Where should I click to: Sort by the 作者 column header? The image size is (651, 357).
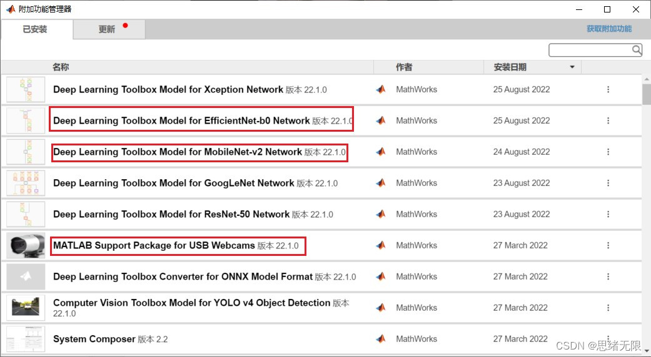pos(404,67)
